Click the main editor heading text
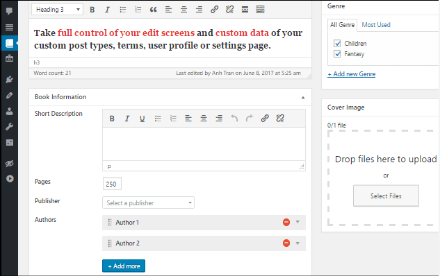Image resolution: width=440 pixels, height=276 pixels. 168,40
